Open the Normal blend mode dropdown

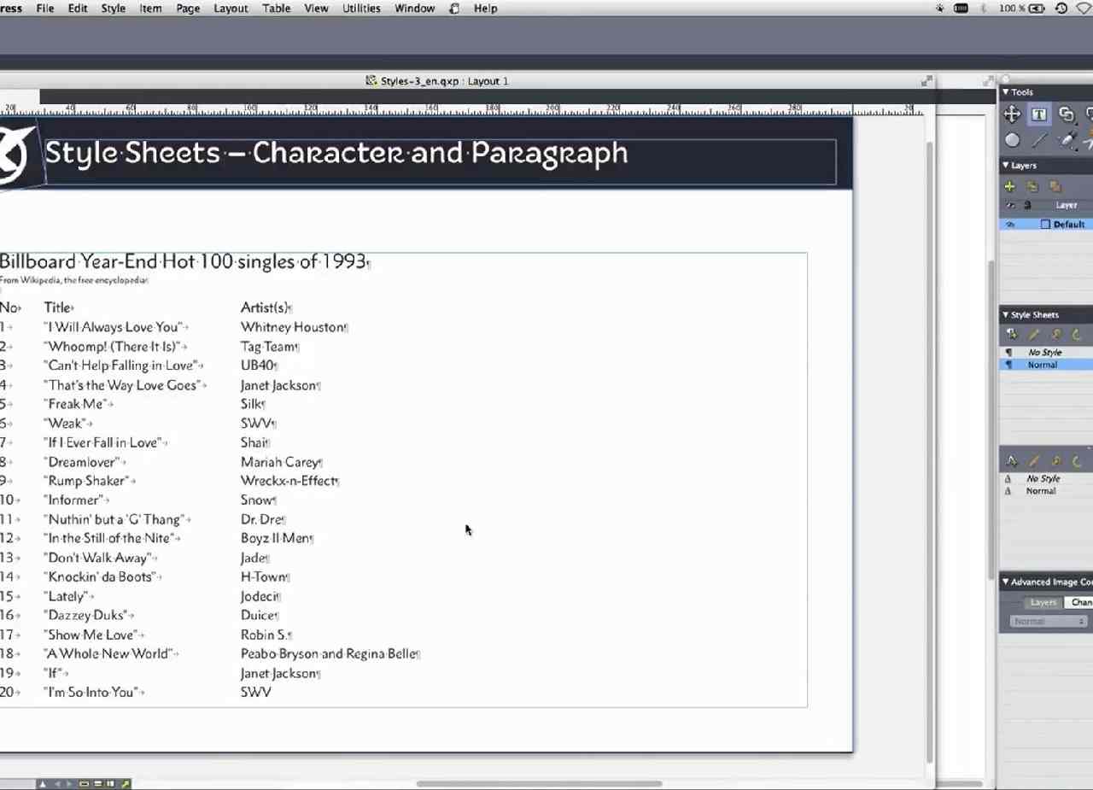(x=1048, y=622)
